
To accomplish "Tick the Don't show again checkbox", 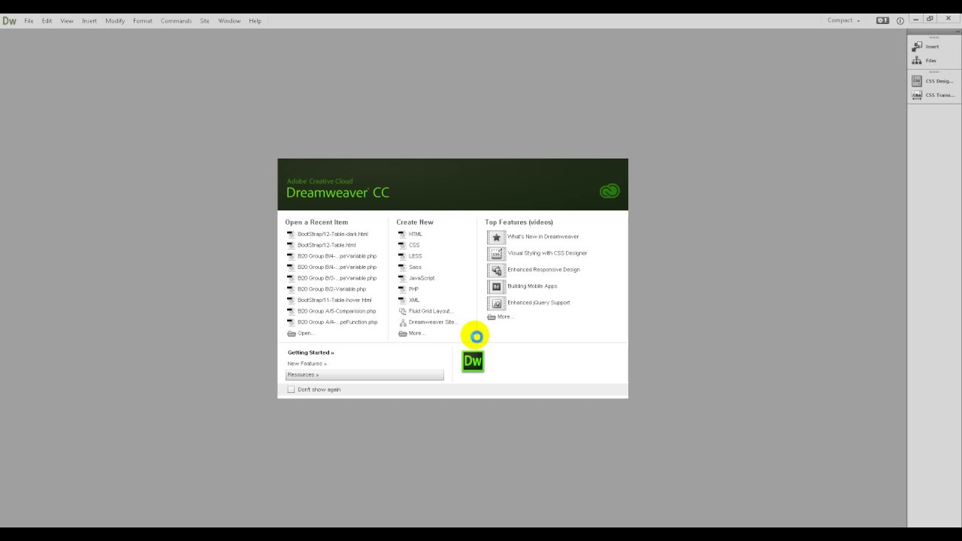I will point(291,390).
